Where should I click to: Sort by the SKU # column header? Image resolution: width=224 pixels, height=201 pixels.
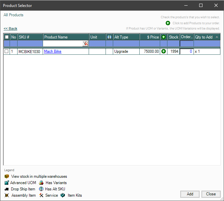tap(30, 37)
